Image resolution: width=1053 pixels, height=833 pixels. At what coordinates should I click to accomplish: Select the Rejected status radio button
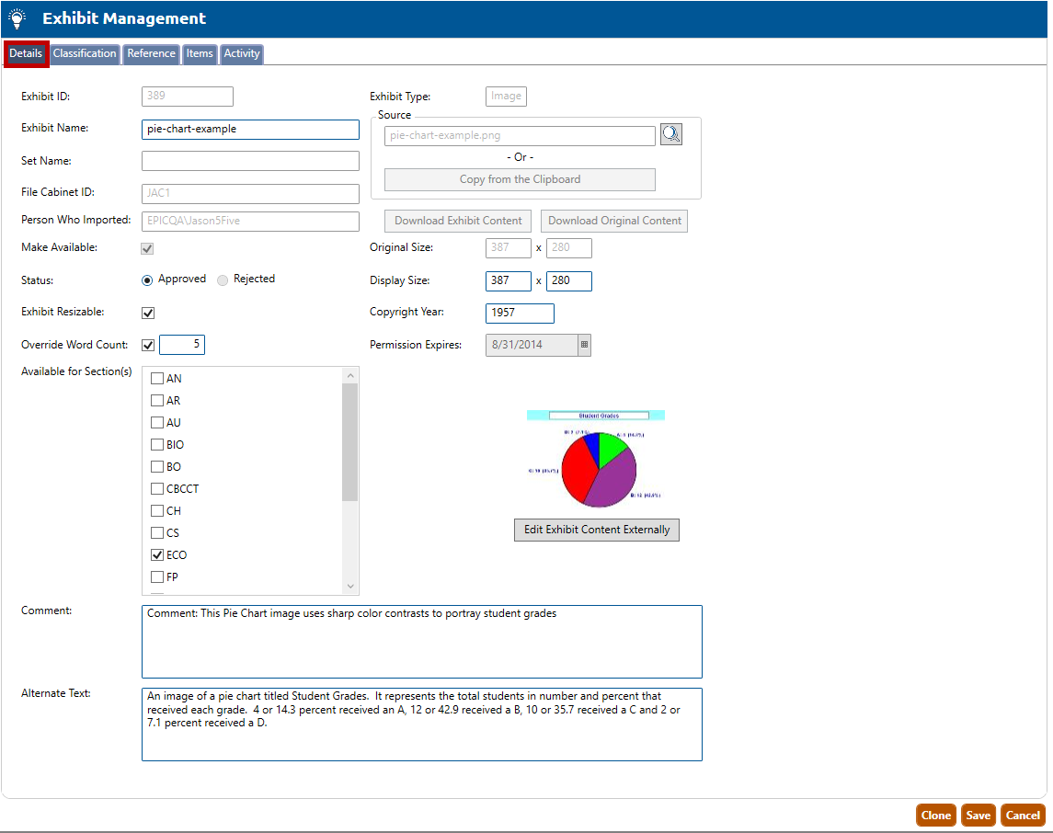pyautogui.click(x=223, y=280)
